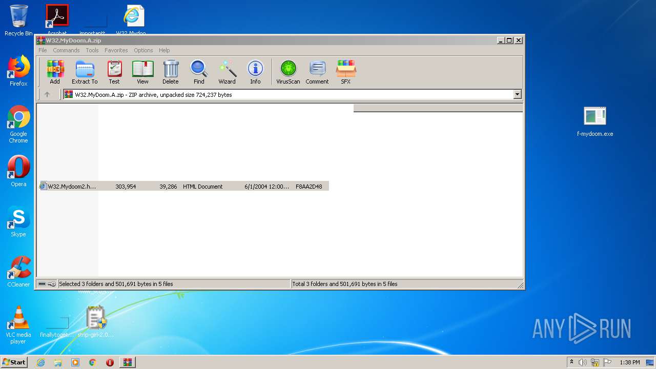Click the SFX toolbar icon
The width and height of the screenshot is (656, 369).
346,72
